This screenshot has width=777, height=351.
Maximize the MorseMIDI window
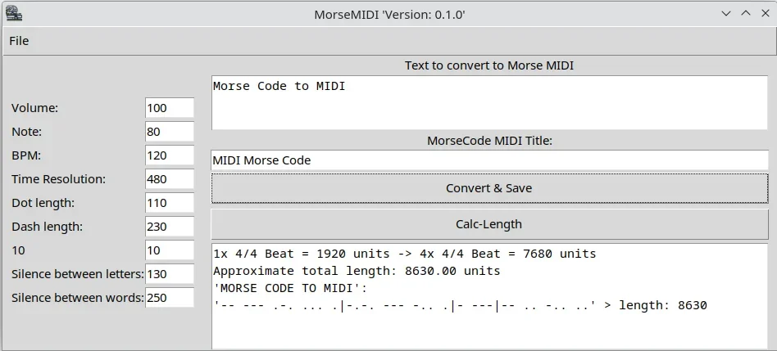[745, 13]
